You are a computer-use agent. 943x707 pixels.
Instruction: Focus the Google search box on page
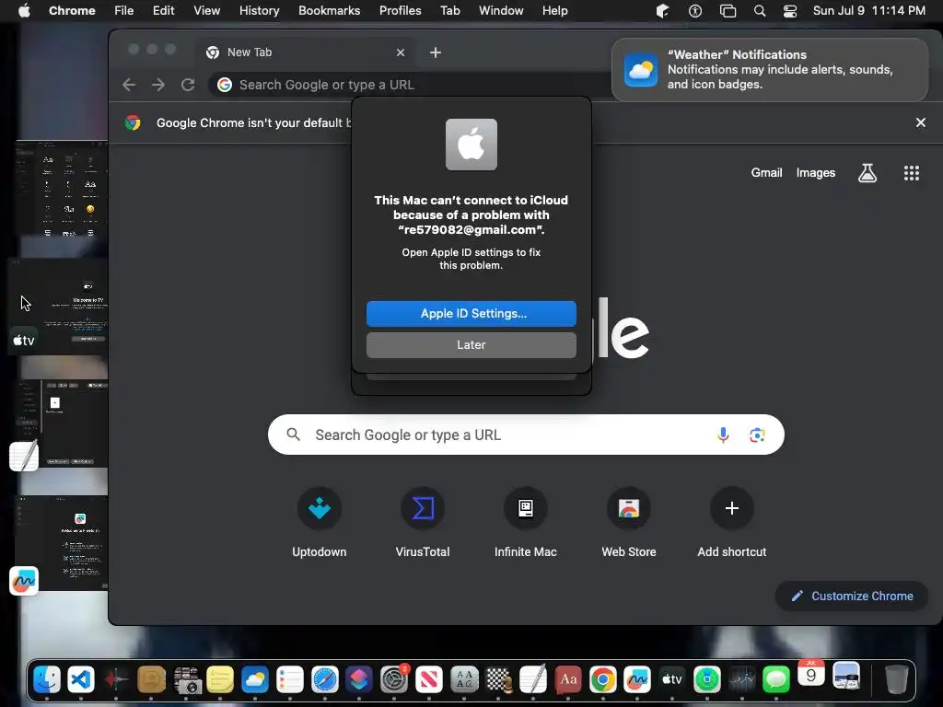click(x=526, y=435)
